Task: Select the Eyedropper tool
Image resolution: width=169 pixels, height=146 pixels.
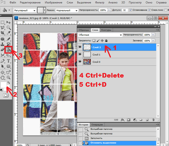Action: [8, 33]
